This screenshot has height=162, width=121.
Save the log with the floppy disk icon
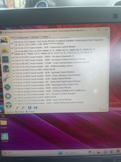click(x=36, y=107)
